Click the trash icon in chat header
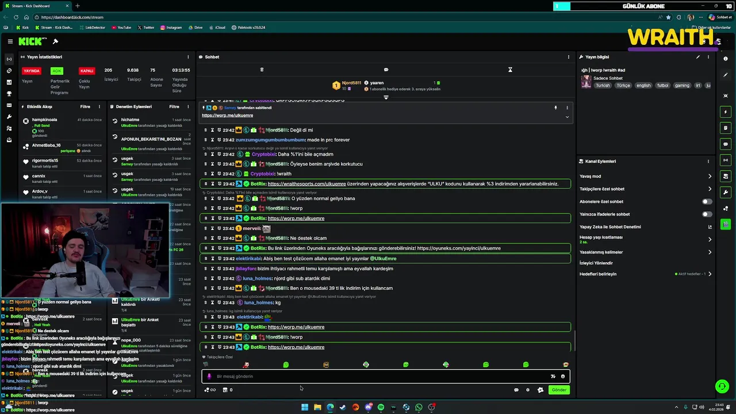736x414 pixels. 262,70
